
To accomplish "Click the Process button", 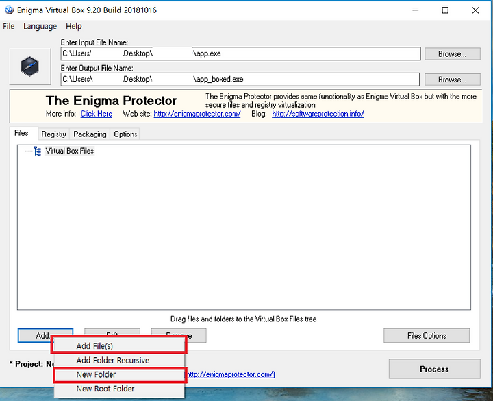I will 435,369.
